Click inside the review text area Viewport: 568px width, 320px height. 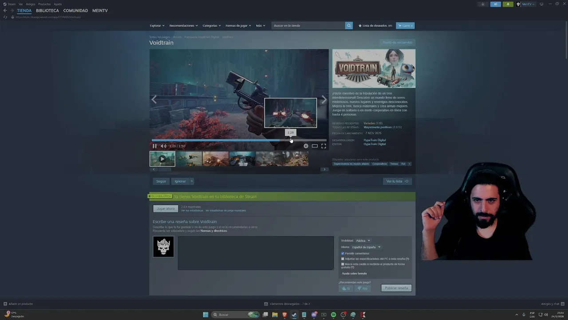[256, 253]
